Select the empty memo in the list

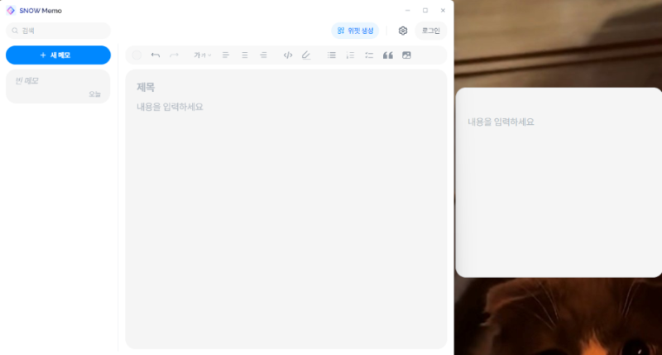tap(58, 87)
